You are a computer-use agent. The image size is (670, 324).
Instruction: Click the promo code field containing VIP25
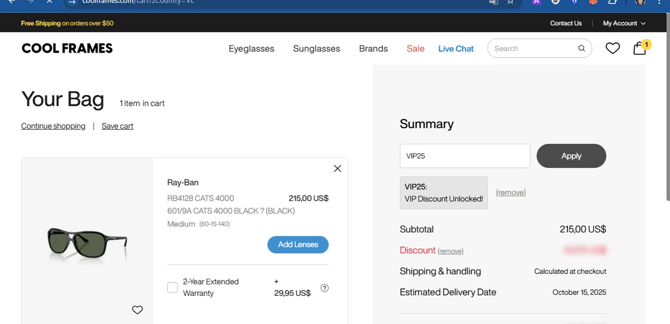465,156
